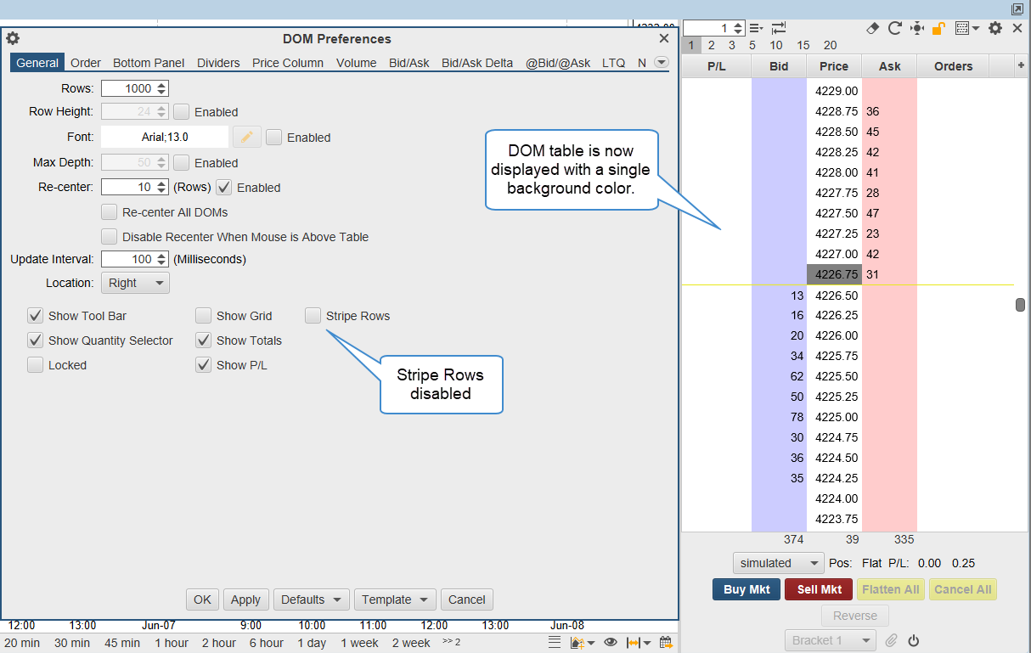Click the pencil icon to edit font
This screenshot has height=653, width=1031.
click(245, 137)
